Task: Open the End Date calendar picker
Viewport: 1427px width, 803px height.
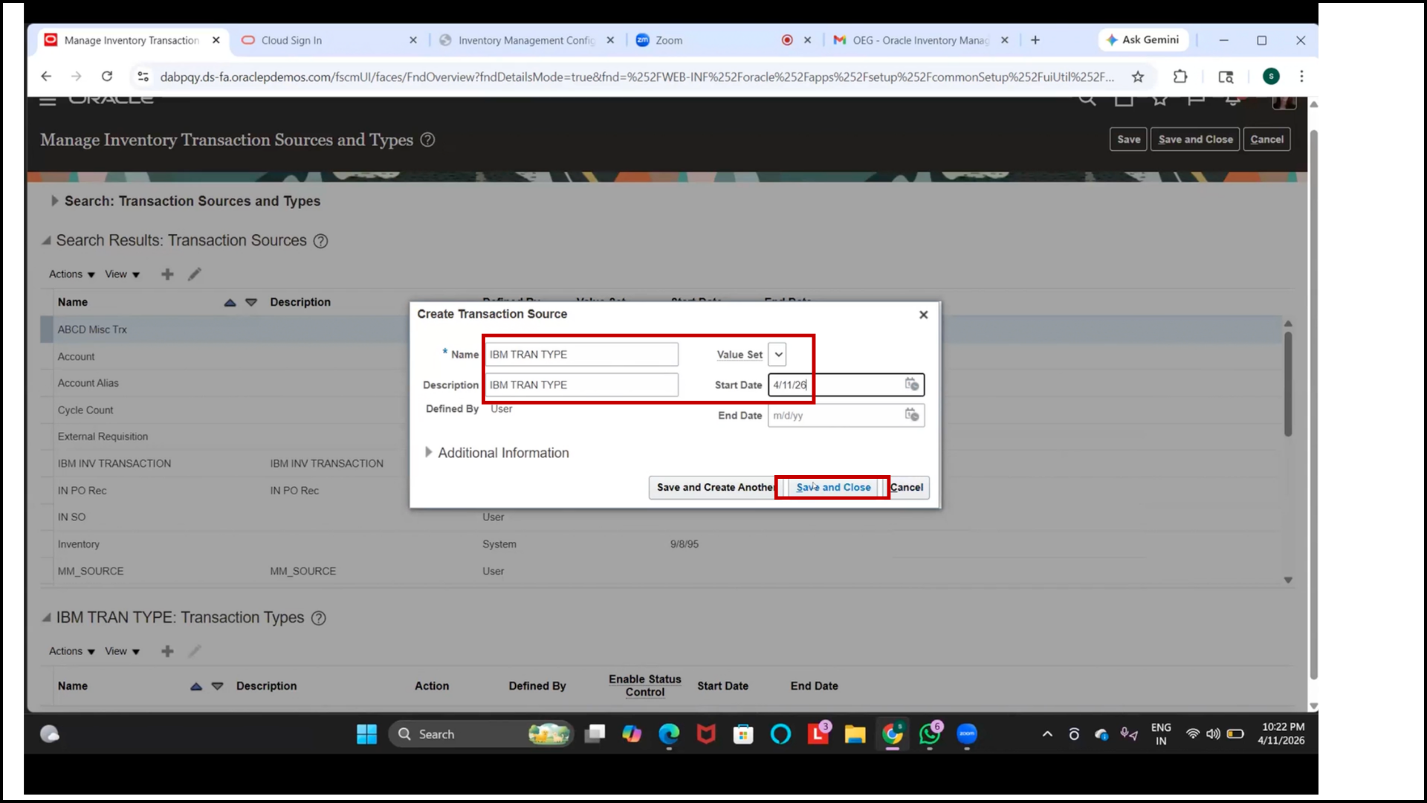Action: [912, 415]
